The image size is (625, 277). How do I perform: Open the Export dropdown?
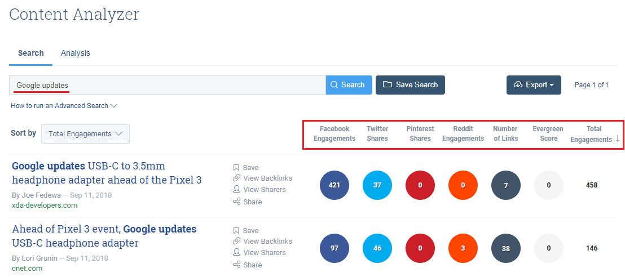[x=534, y=85]
